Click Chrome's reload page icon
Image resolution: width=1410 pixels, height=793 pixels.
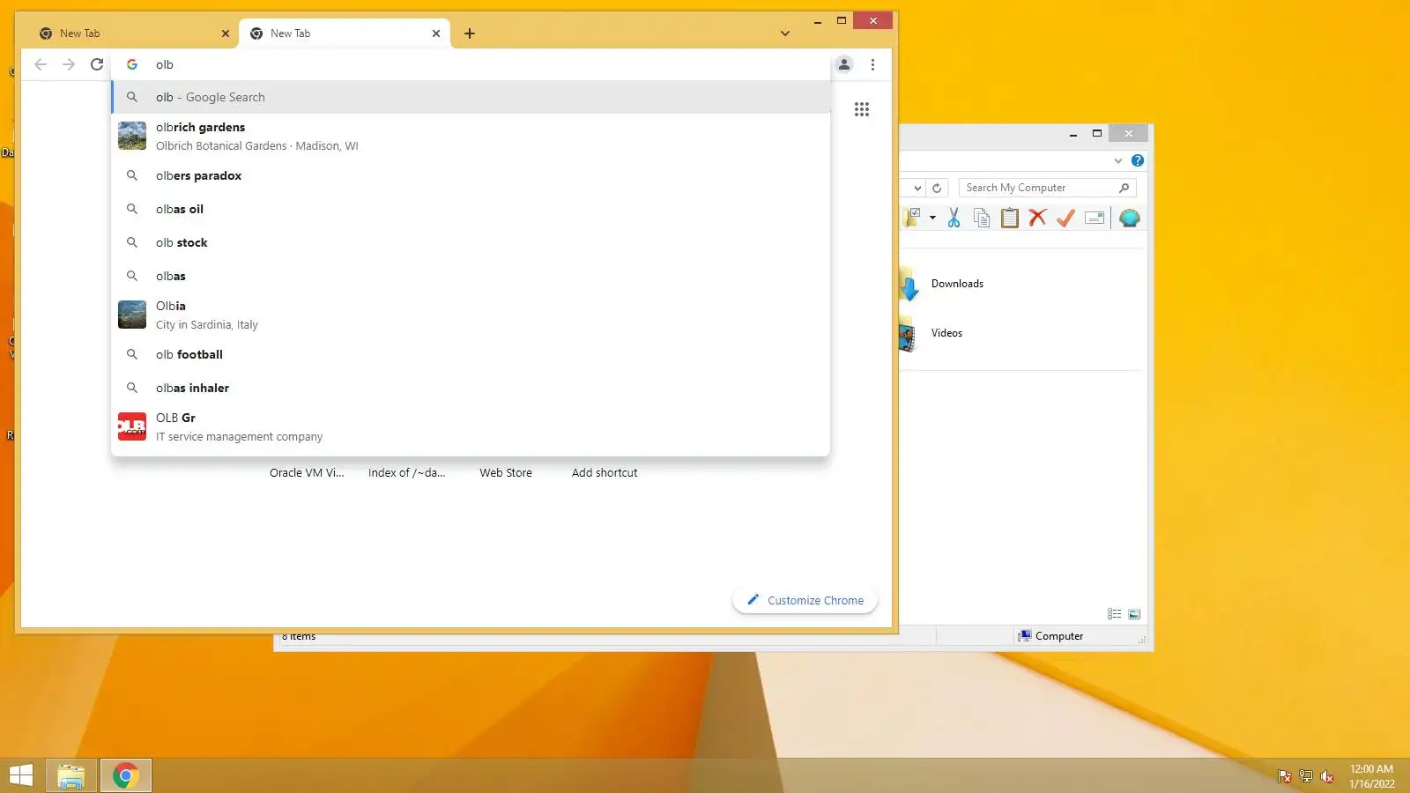[97, 64]
